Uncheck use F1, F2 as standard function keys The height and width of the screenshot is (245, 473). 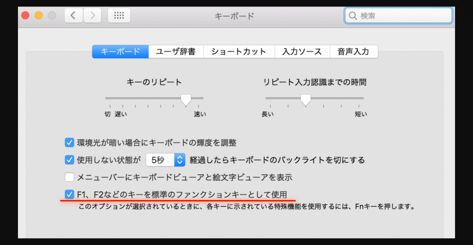(x=70, y=194)
